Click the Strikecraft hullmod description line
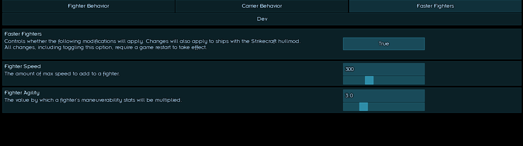This screenshot has width=523, height=146. 153,41
